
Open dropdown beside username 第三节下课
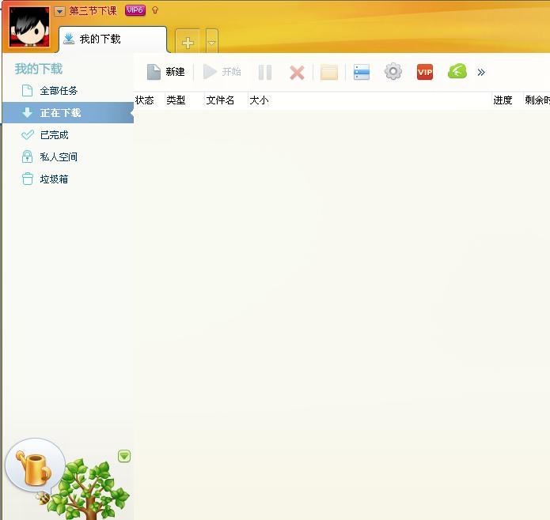pyautogui.click(x=59, y=12)
